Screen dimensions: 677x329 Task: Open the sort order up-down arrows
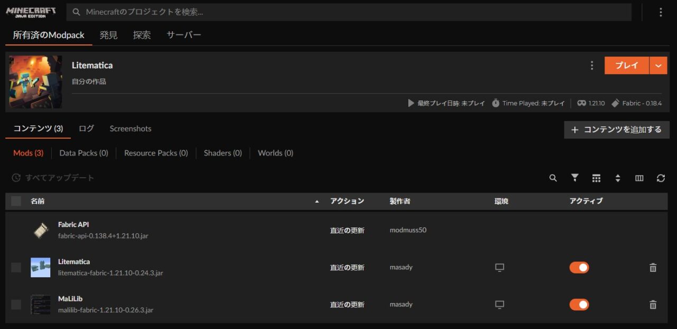tap(618, 178)
